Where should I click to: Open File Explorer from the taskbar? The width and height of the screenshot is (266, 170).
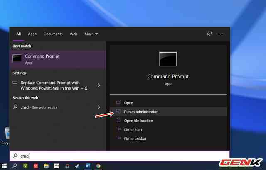46,166
